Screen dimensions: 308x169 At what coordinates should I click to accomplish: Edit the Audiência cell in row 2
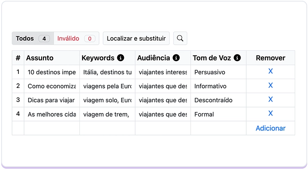(163, 86)
